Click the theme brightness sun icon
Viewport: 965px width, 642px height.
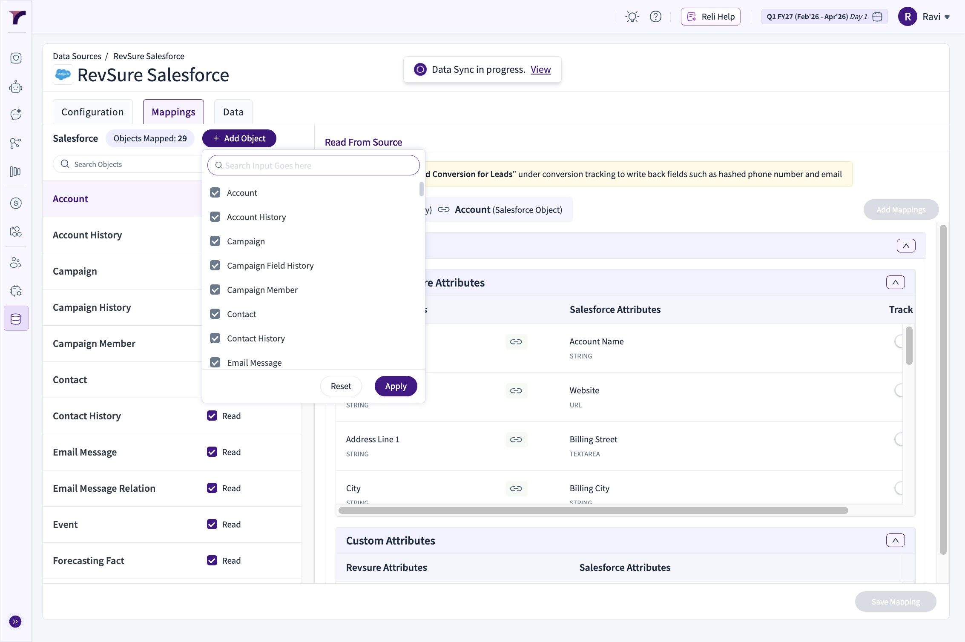tap(632, 17)
